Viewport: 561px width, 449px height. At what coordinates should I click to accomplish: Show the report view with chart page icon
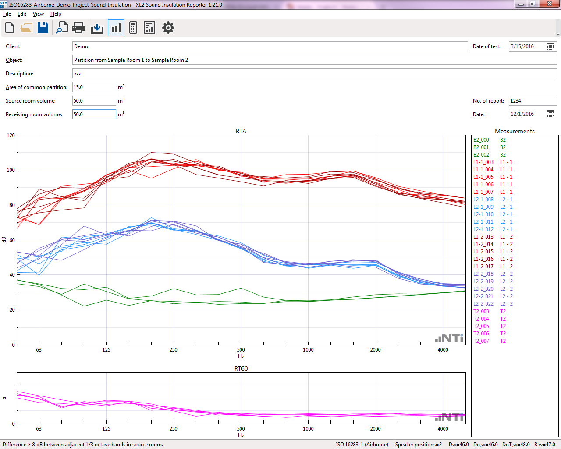pyautogui.click(x=149, y=28)
